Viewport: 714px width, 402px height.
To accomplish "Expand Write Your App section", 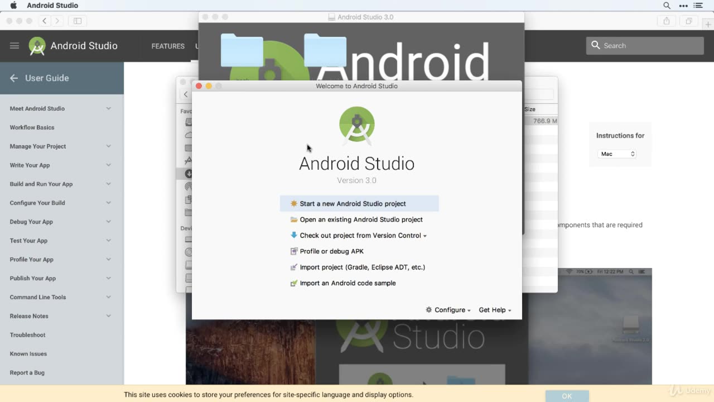I will (x=108, y=165).
